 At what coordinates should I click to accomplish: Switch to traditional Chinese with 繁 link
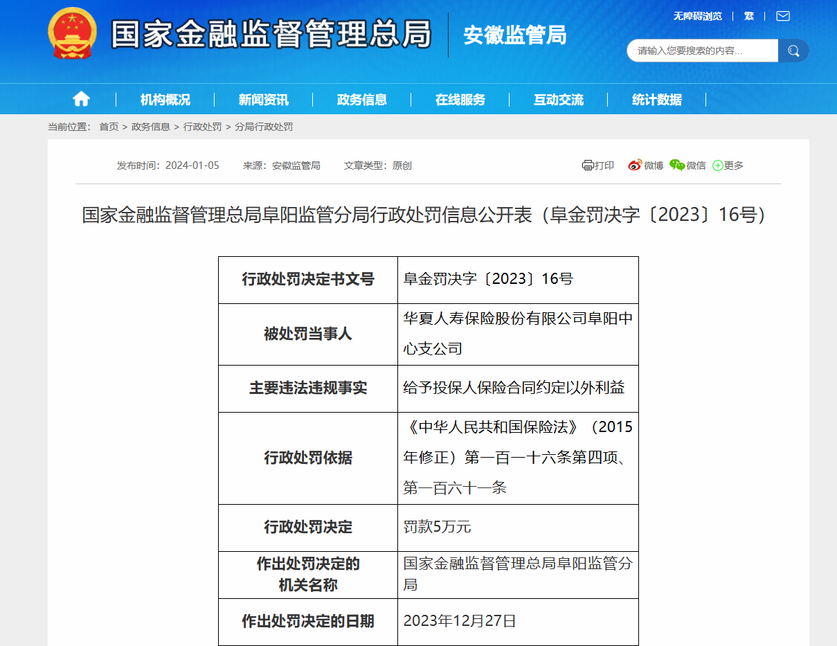(x=749, y=16)
